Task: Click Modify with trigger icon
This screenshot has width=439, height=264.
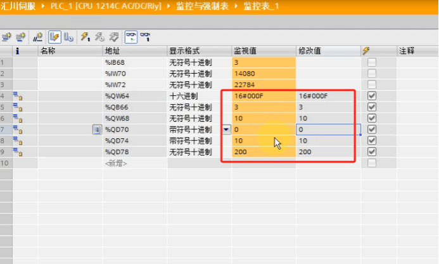Action: [99, 37]
